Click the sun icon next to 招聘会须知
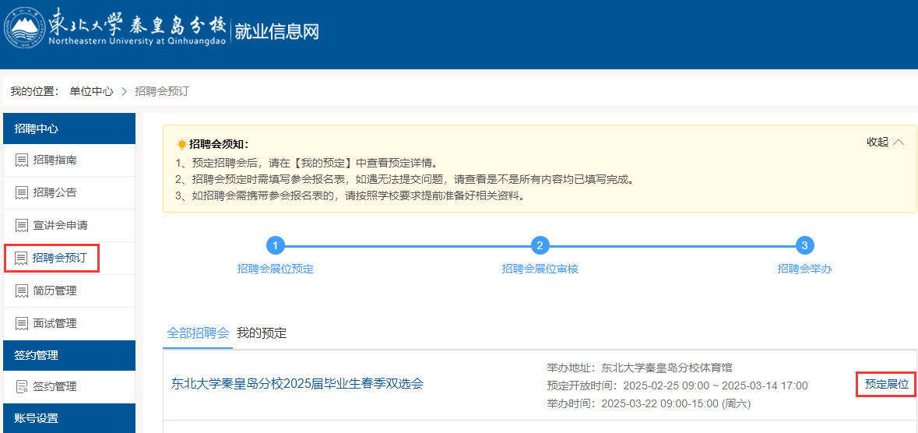918x433 pixels. (x=181, y=143)
